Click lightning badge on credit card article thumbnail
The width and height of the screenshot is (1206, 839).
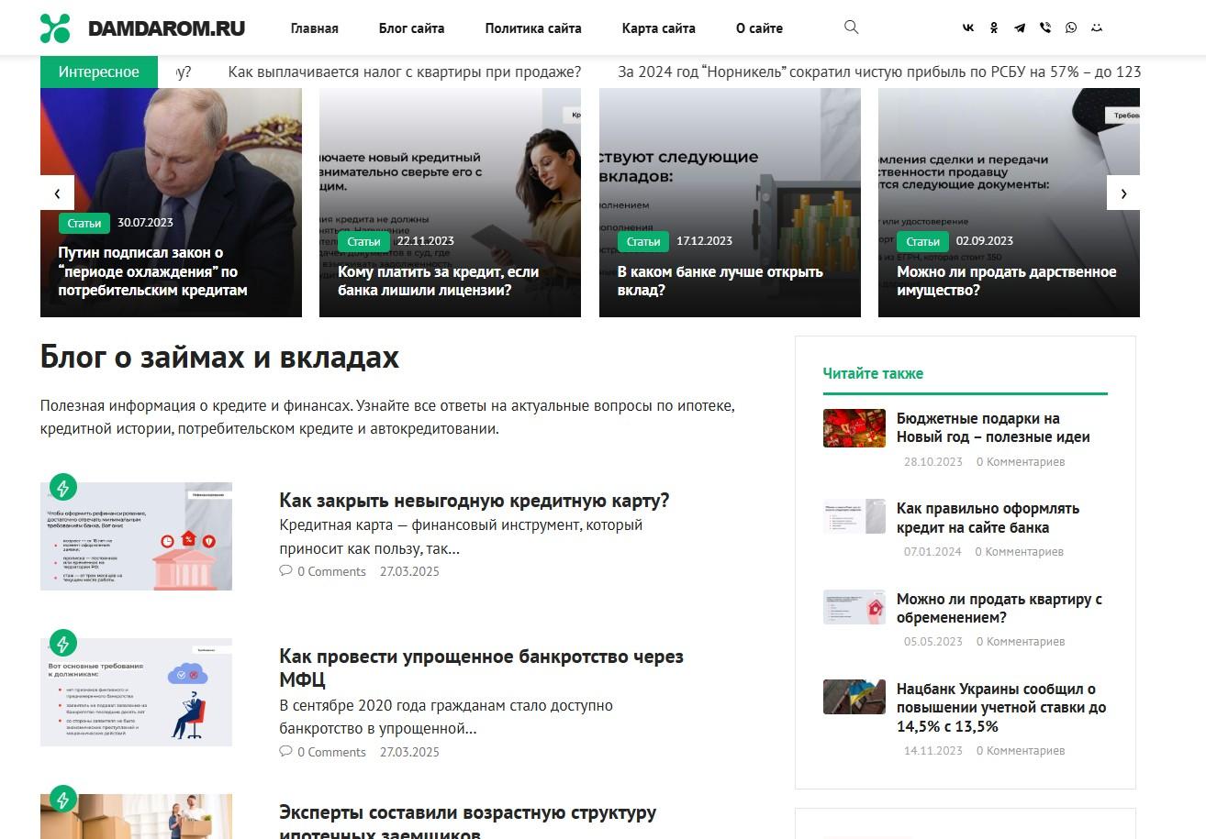(62, 487)
